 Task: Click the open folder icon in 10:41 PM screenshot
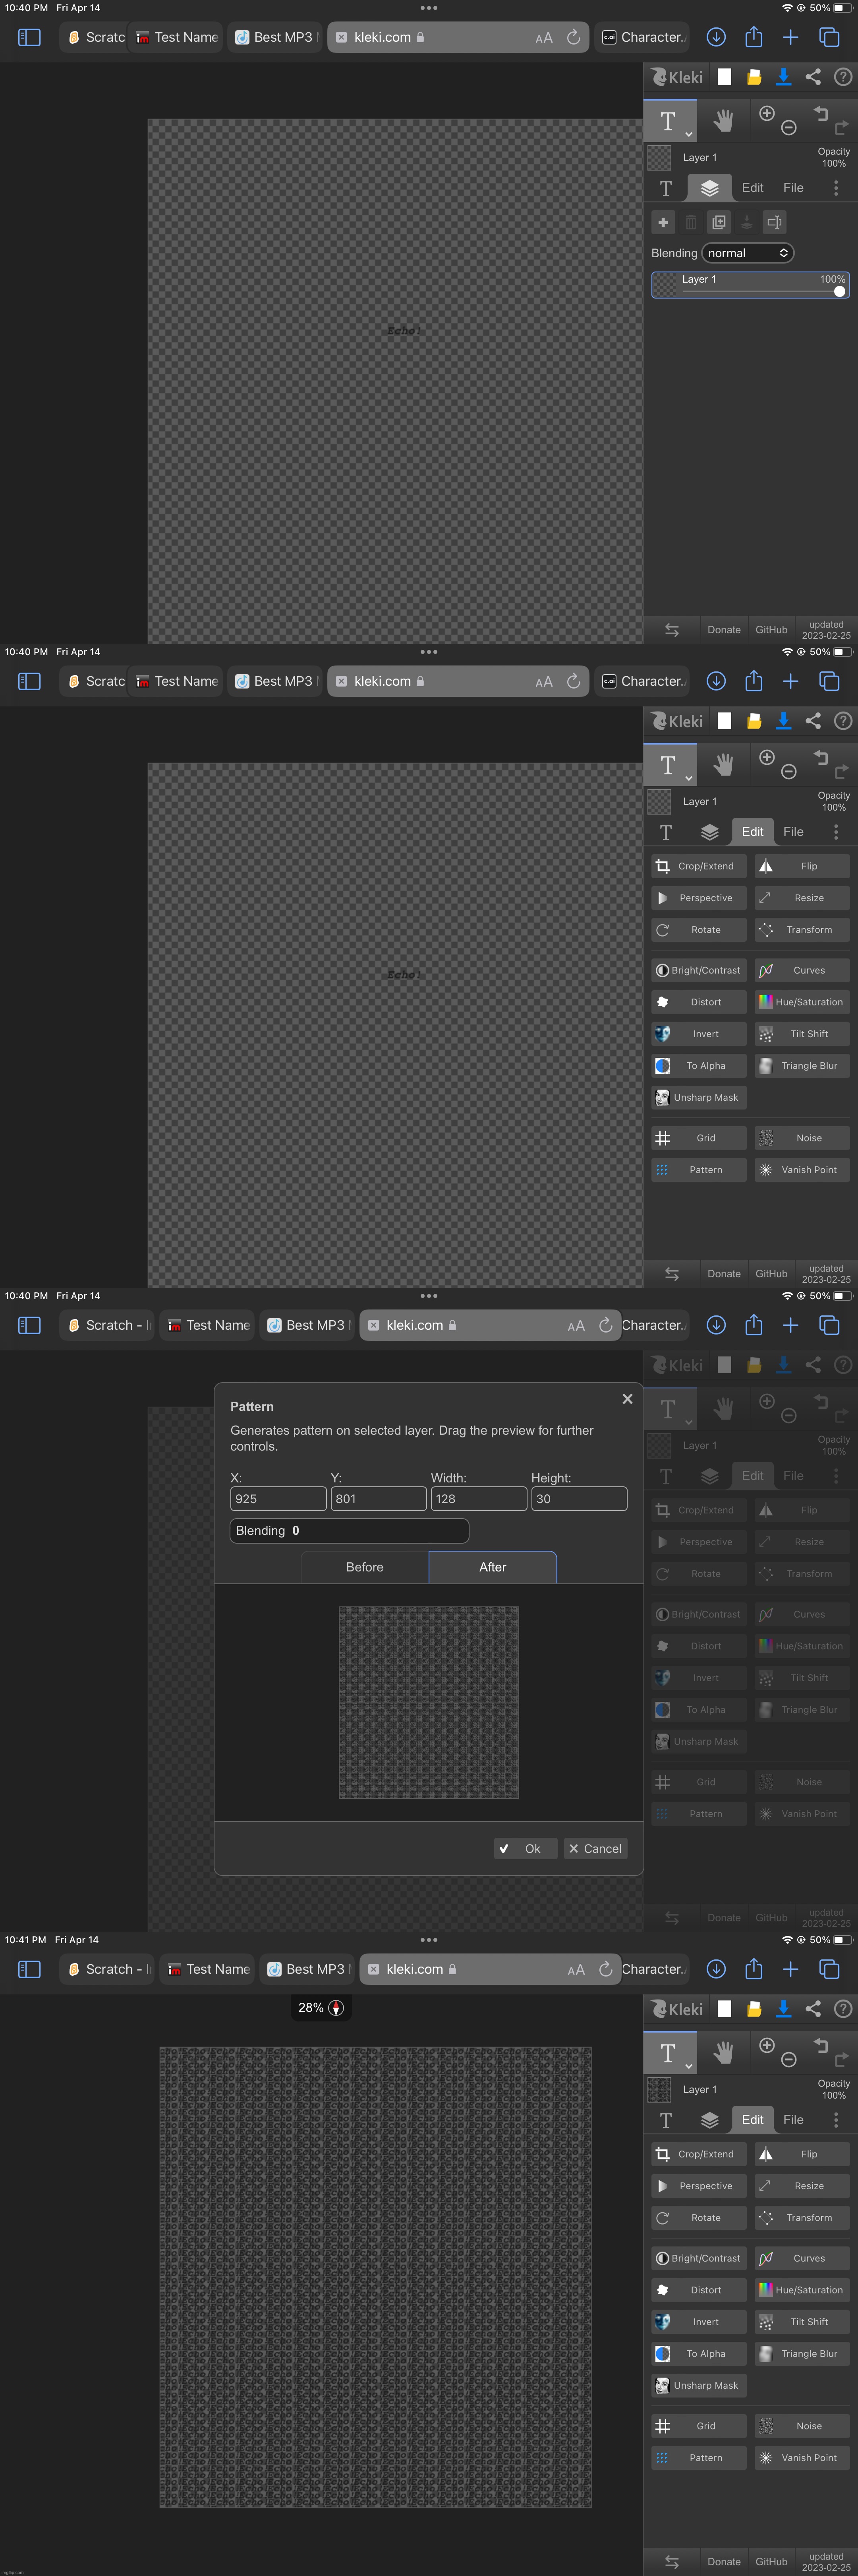pyautogui.click(x=754, y=2009)
